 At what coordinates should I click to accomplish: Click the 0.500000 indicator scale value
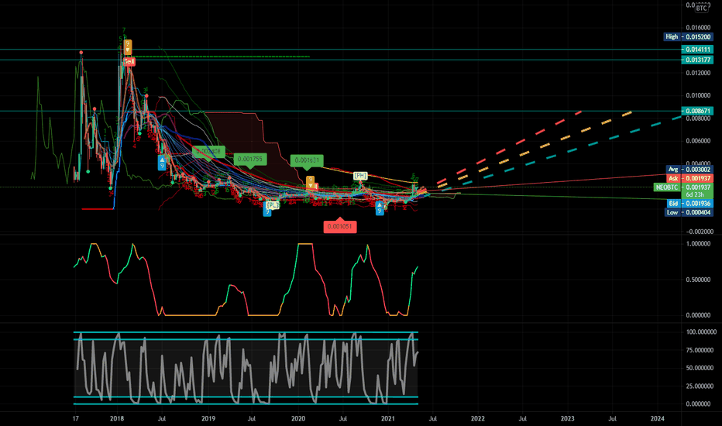698,280
